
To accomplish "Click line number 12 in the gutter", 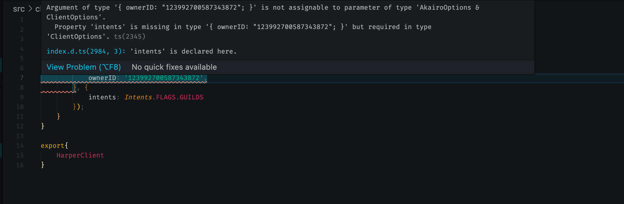I will tap(20, 126).
